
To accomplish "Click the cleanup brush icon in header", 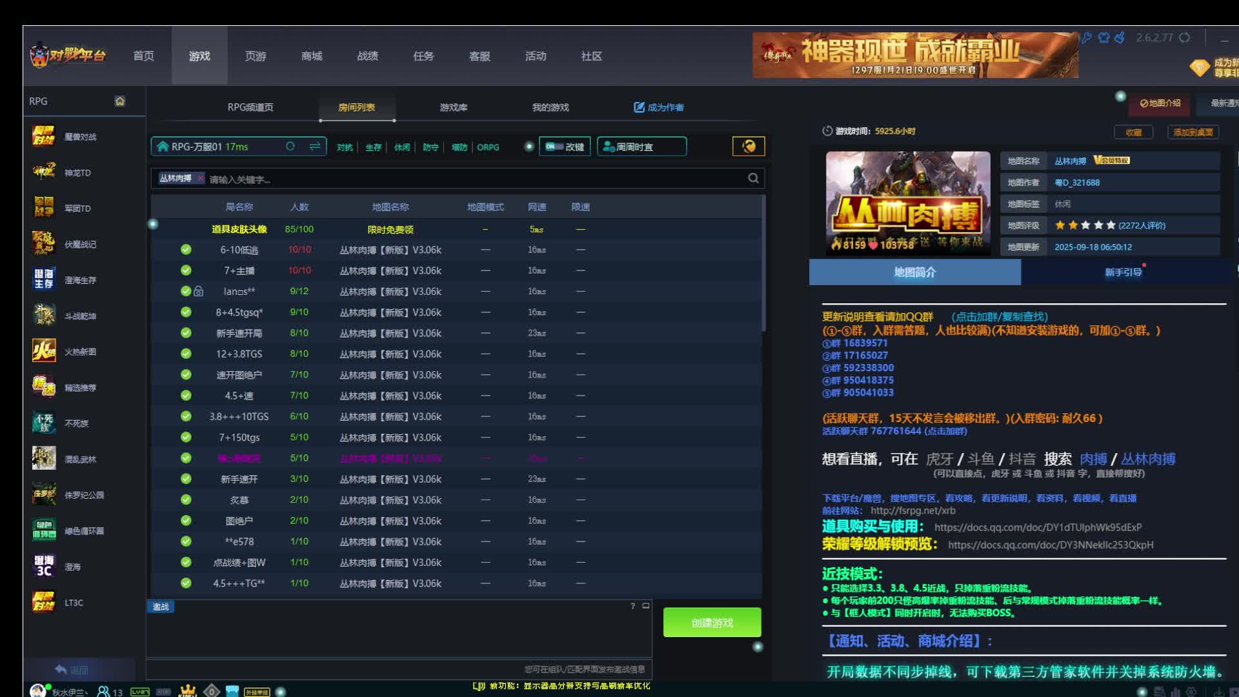I will click(1120, 37).
